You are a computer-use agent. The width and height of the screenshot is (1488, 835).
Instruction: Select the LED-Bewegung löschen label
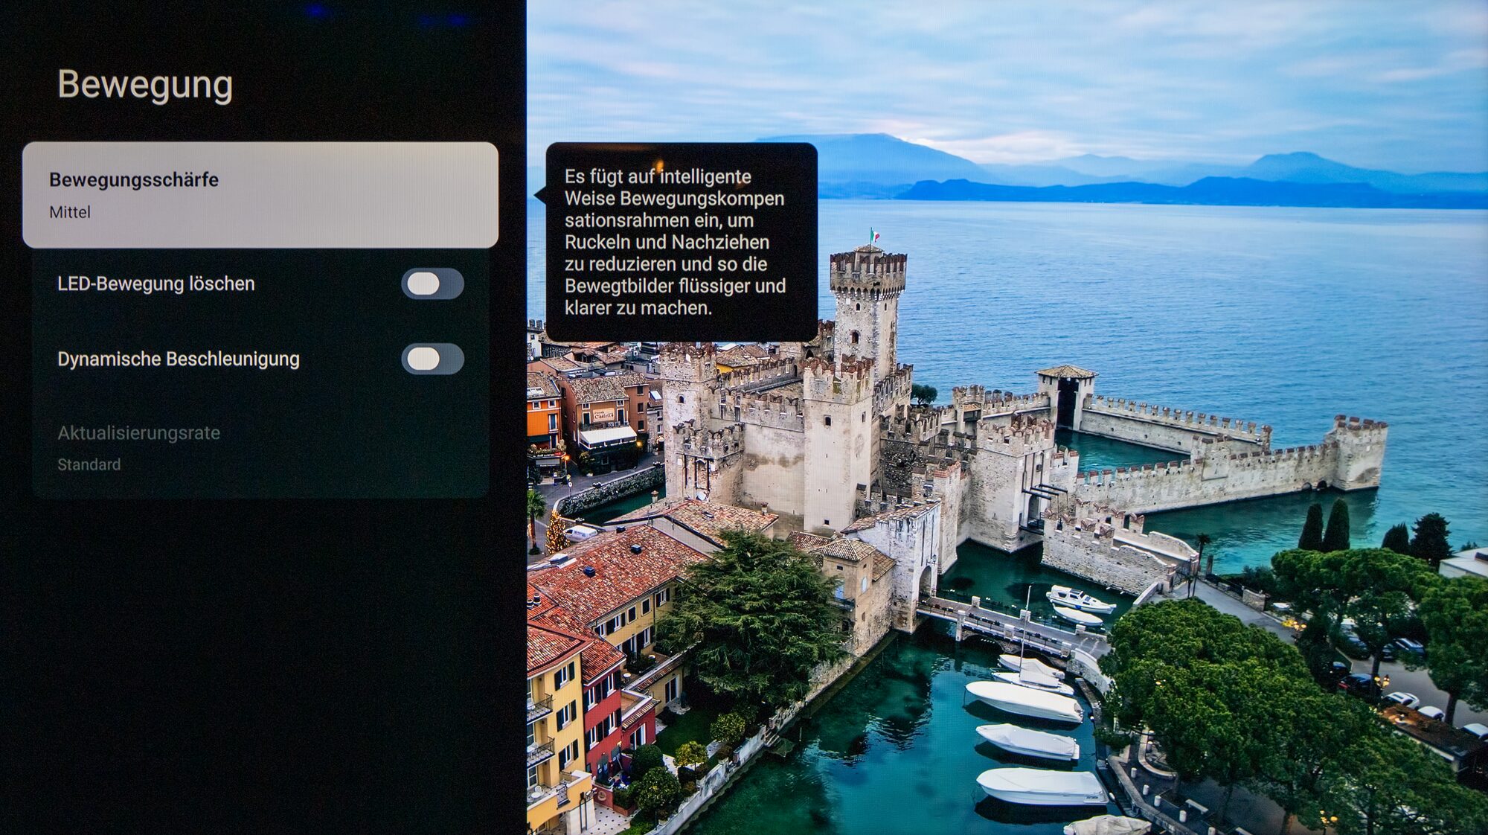[x=155, y=284]
